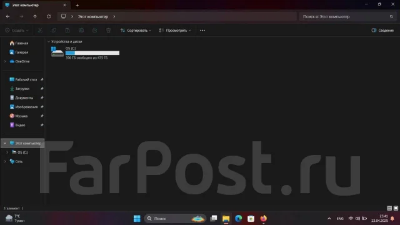The height and width of the screenshot is (225, 400).
Task: Select the OS (C:) drive icon
Action: (x=57, y=52)
